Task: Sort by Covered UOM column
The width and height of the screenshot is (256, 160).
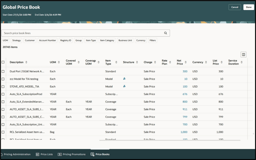Action: point(79,62)
